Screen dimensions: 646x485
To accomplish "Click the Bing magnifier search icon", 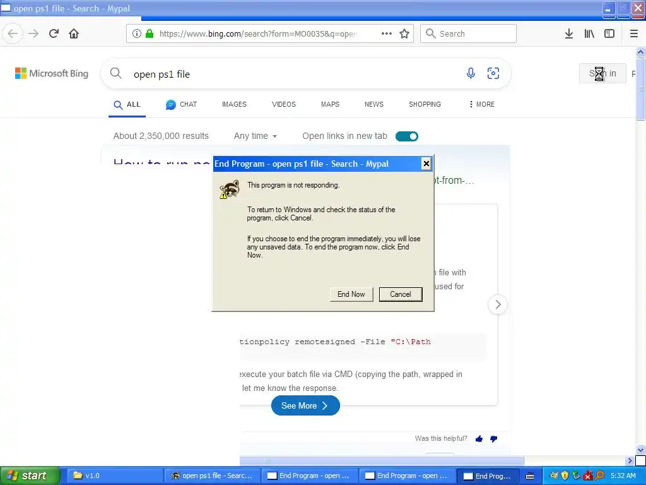I will (116, 73).
